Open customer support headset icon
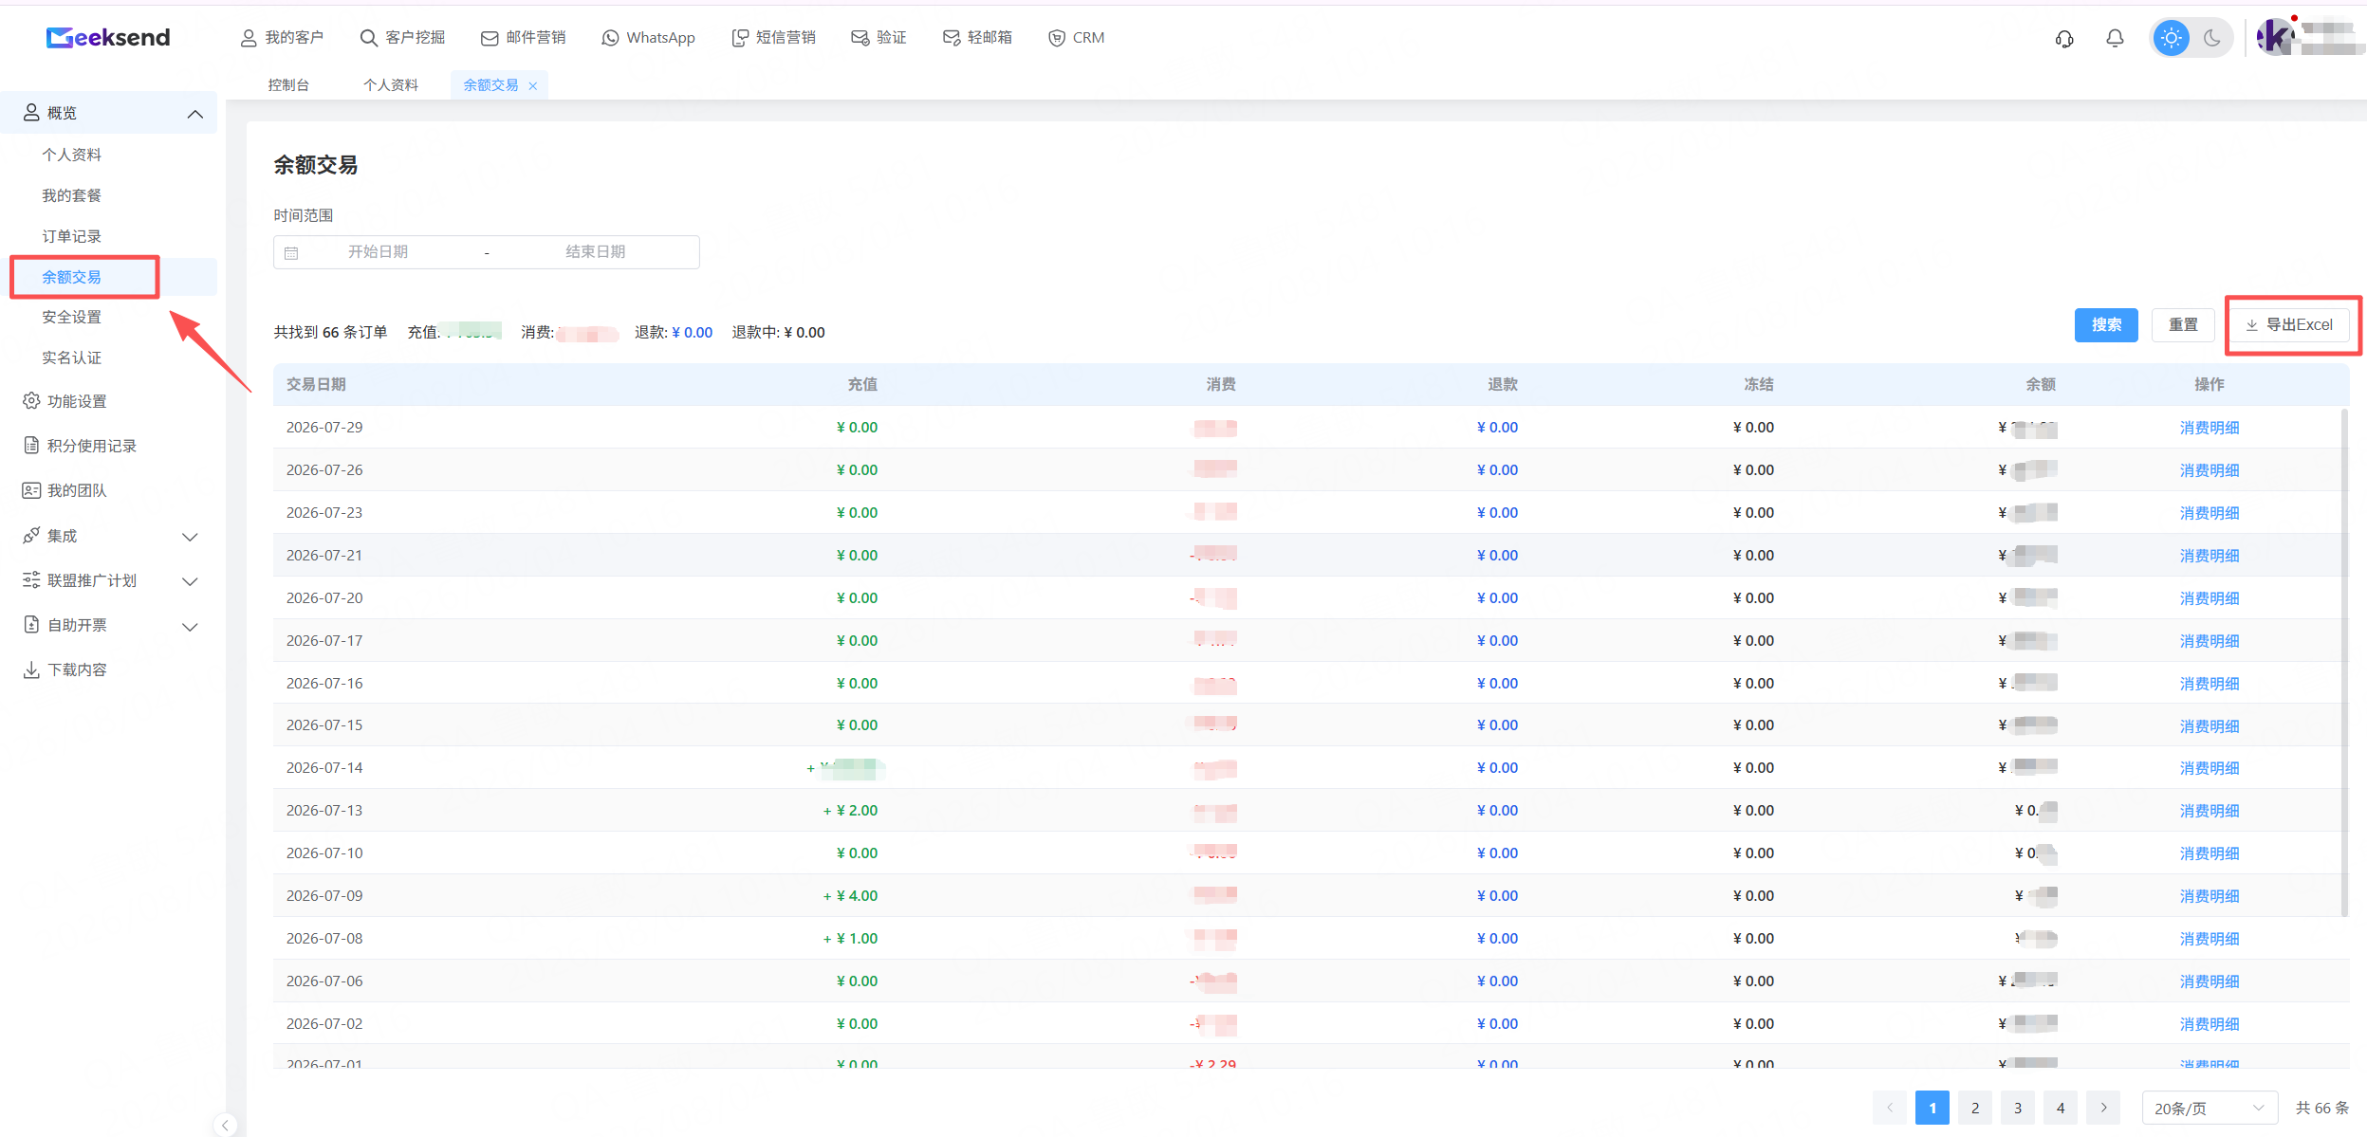Image resolution: width=2367 pixels, height=1137 pixels. pos(2064,39)
